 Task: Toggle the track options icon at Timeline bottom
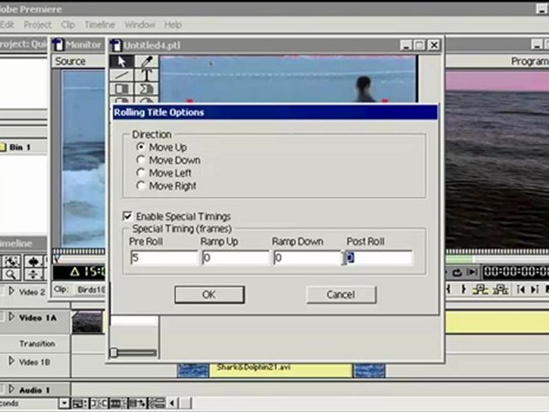tap(80, 403)
